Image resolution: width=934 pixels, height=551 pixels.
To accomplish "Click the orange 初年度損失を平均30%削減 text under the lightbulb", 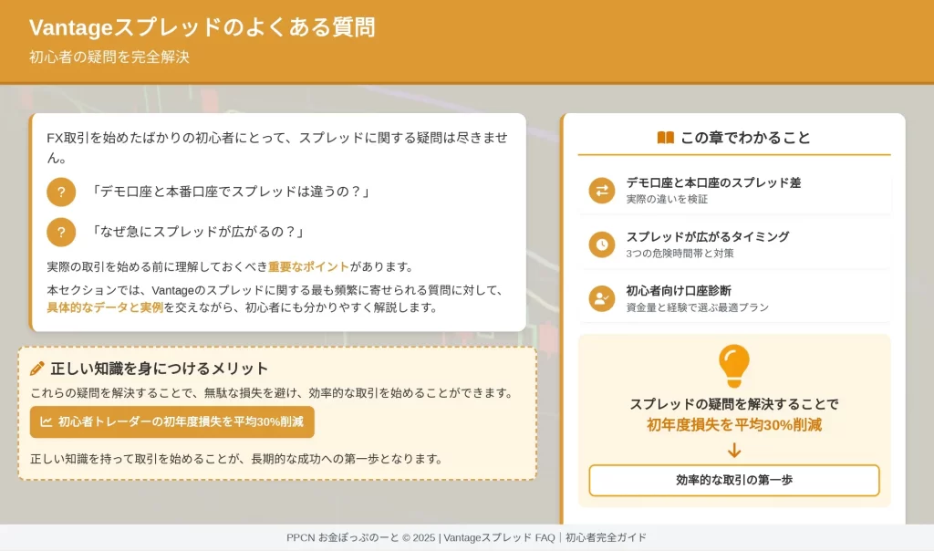I will (734, 425).
